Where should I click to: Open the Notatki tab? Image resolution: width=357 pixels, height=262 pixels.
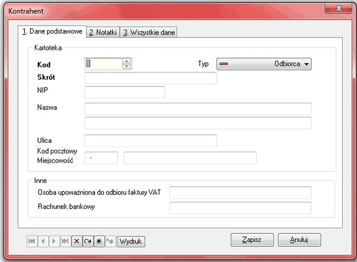pos(103,32)
